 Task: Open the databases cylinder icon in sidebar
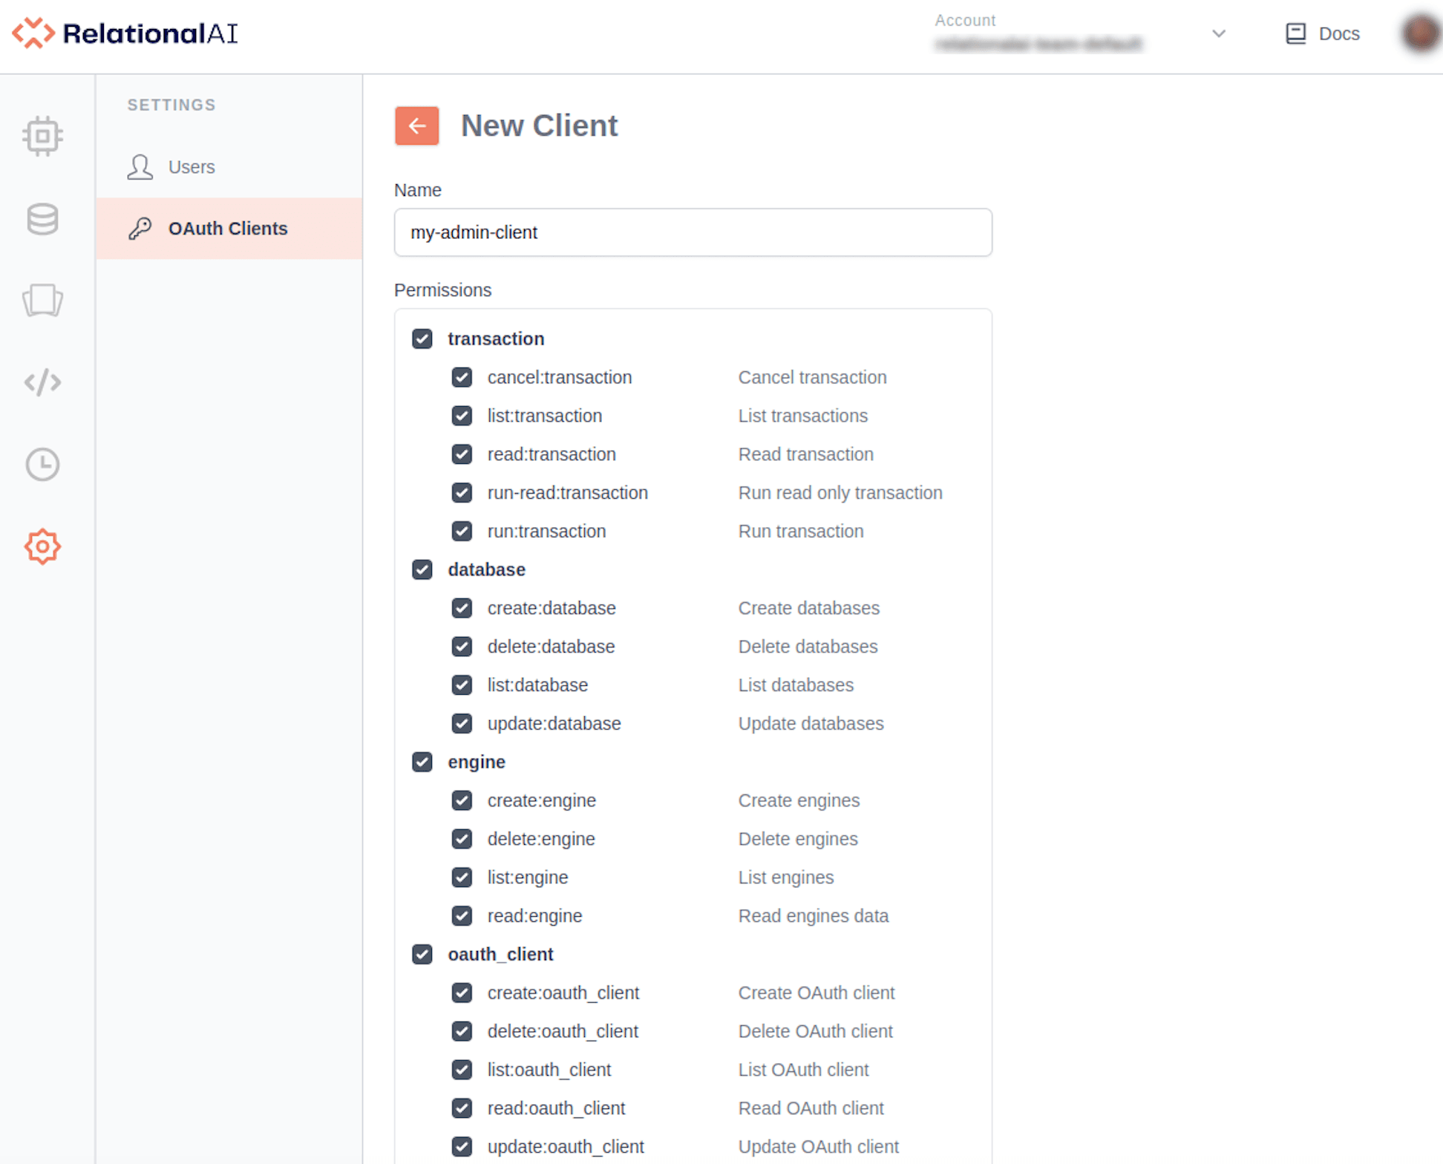click(x=42, y=219)
